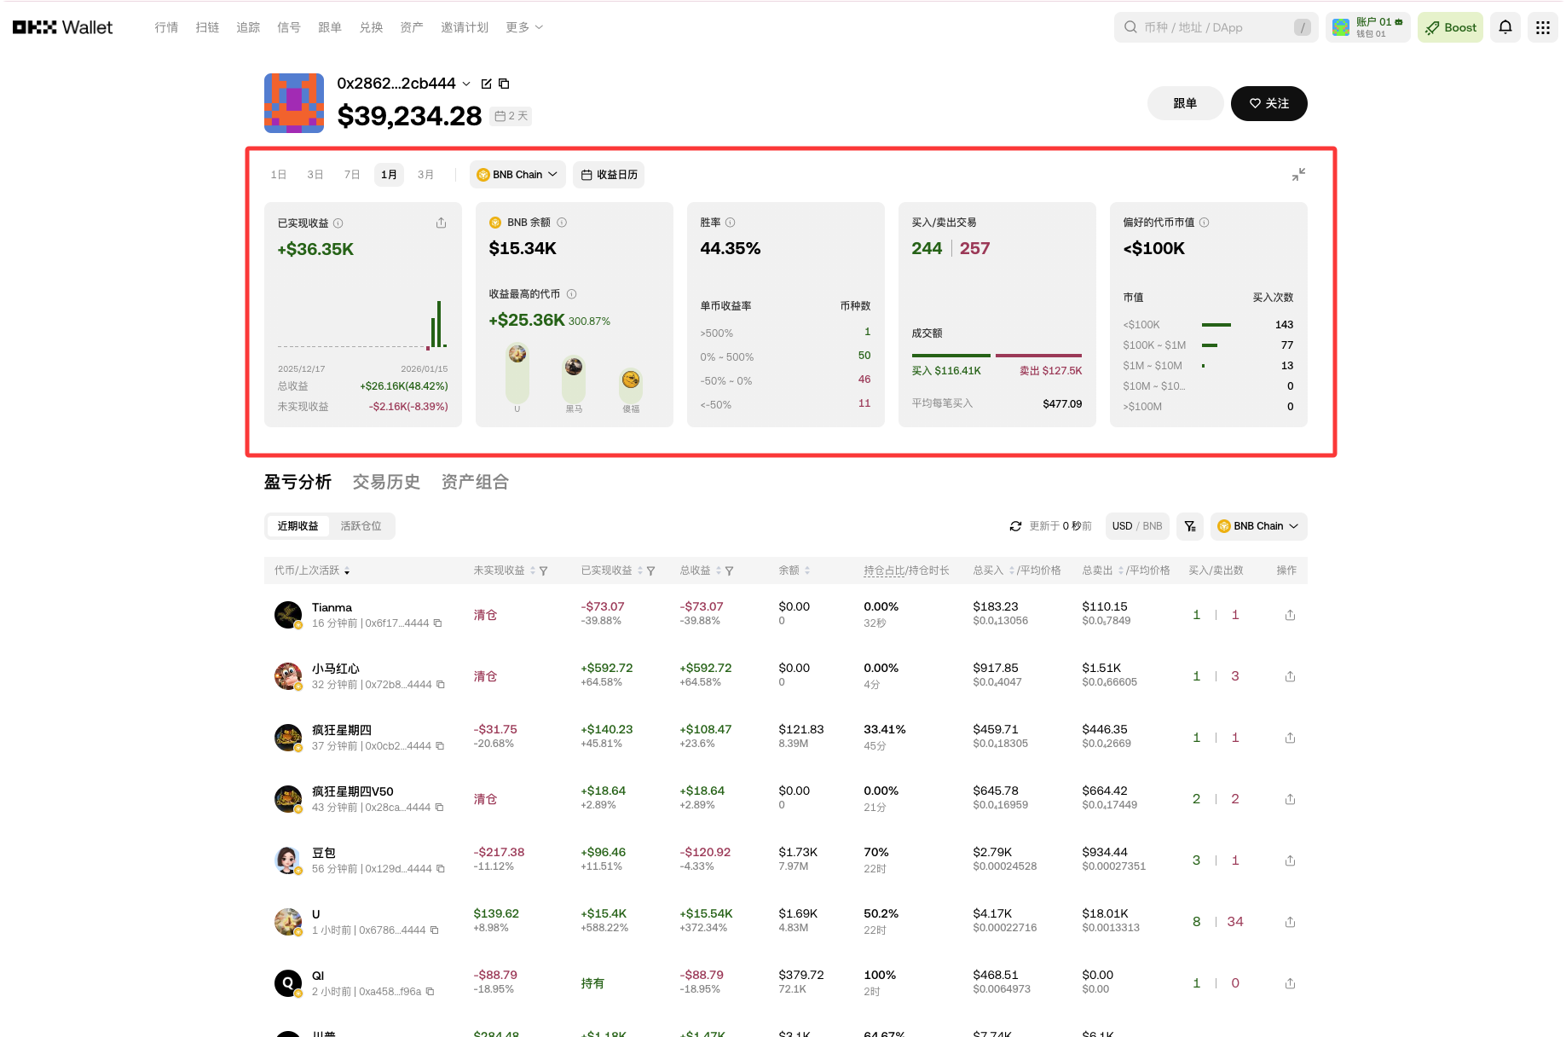Open the apps grid menu icon
The image size is (1566, 1037).
coord(1542,27)
